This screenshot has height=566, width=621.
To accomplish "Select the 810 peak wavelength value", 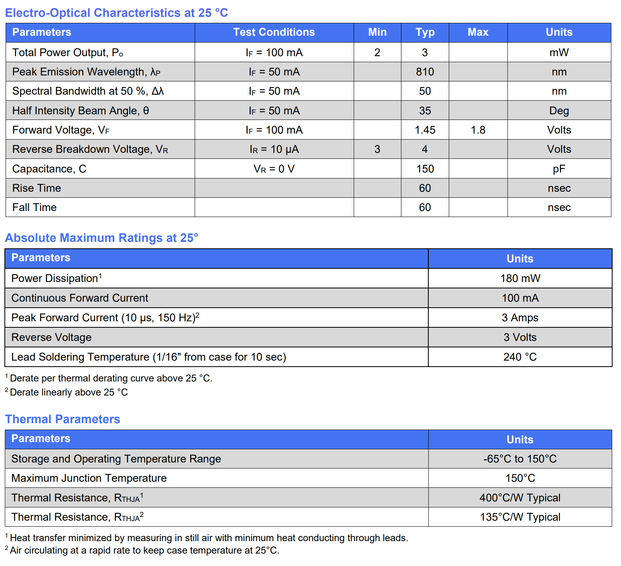I will click(425, 72).
